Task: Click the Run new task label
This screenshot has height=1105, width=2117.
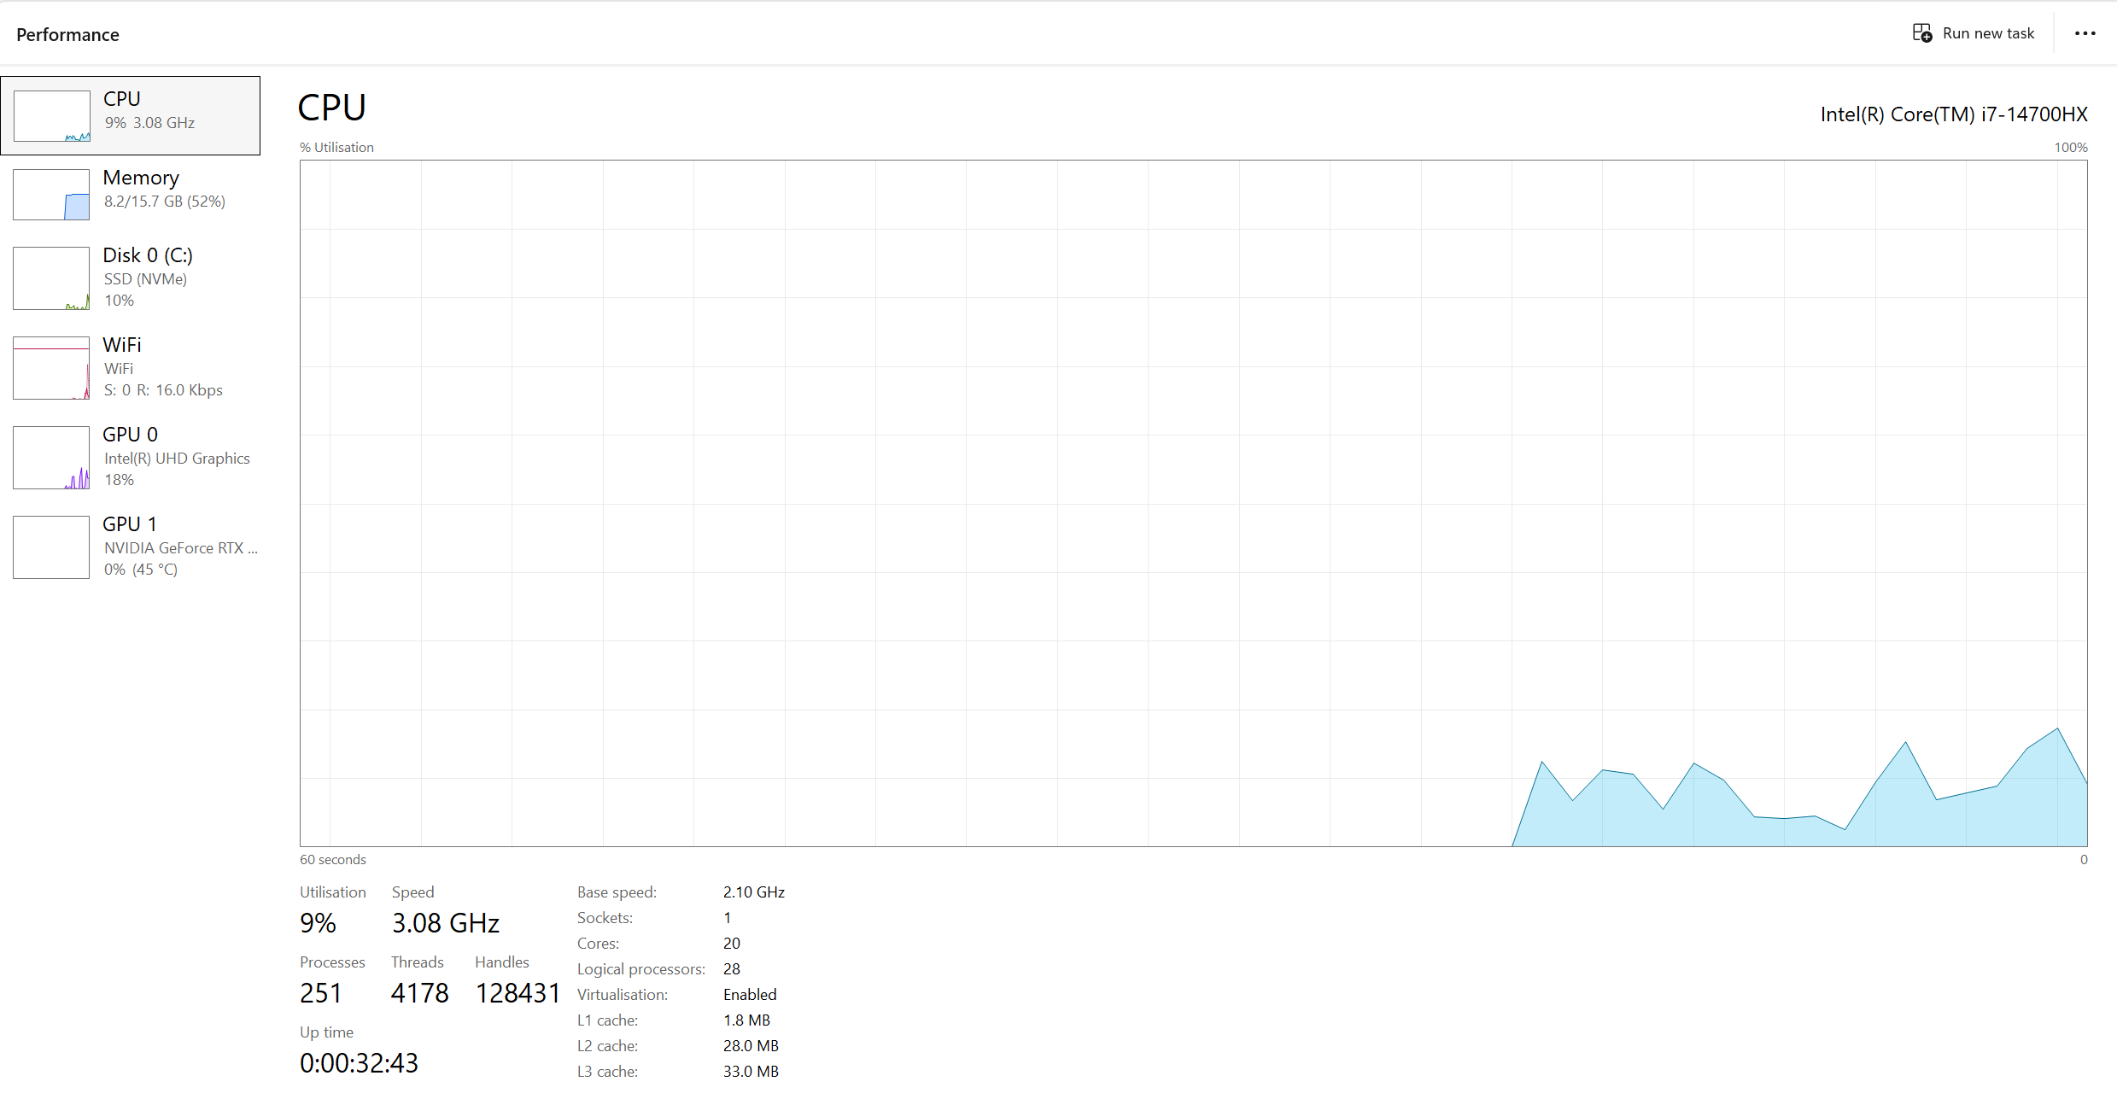Action: [x=1988, y=33]
